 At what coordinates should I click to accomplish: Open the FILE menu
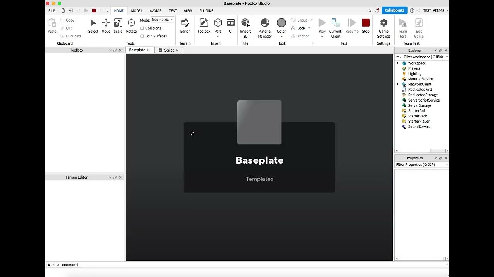(52, 11)
